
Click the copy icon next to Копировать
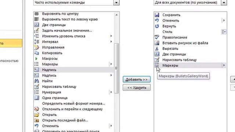(x=36, y=53)
